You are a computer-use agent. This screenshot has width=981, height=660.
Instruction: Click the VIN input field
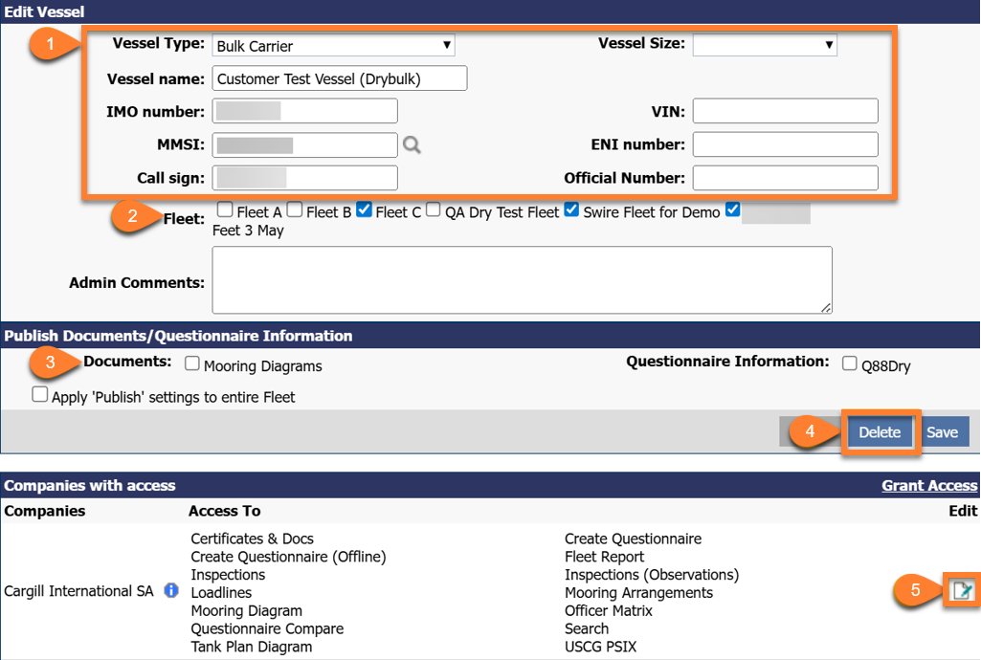click(785, 110)
